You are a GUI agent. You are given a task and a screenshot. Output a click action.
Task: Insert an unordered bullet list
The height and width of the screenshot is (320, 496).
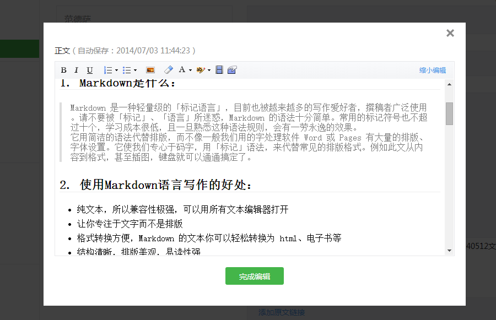click(x=127, y=70)
